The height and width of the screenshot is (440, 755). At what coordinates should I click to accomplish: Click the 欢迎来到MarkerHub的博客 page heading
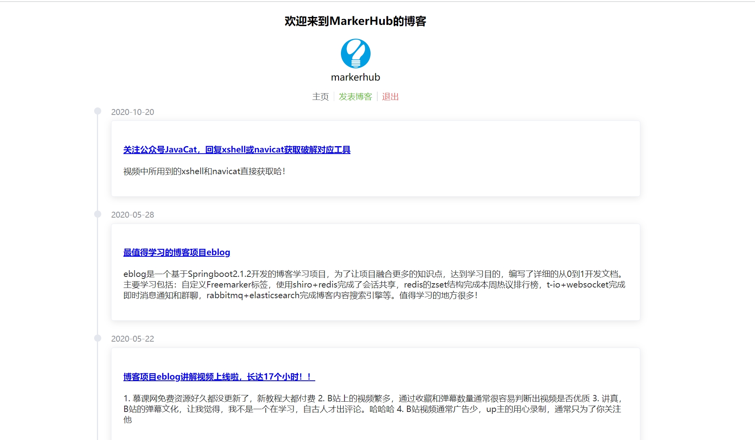tap(355, 21)
